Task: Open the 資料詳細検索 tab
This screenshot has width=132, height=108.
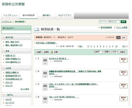Action: (x=29, y=15)
